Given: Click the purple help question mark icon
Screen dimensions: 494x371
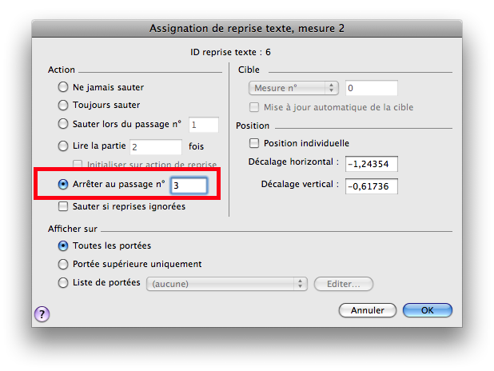Looking at the screenshot, I should 42,314.
